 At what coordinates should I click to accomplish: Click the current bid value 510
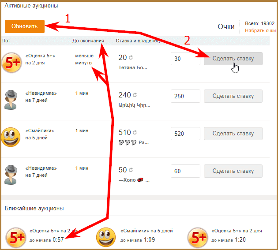click(124, 133)
